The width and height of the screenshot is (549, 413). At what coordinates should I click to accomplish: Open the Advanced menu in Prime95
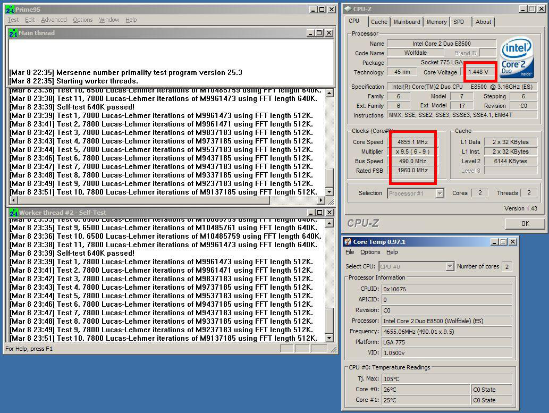(x=54, y=20)
